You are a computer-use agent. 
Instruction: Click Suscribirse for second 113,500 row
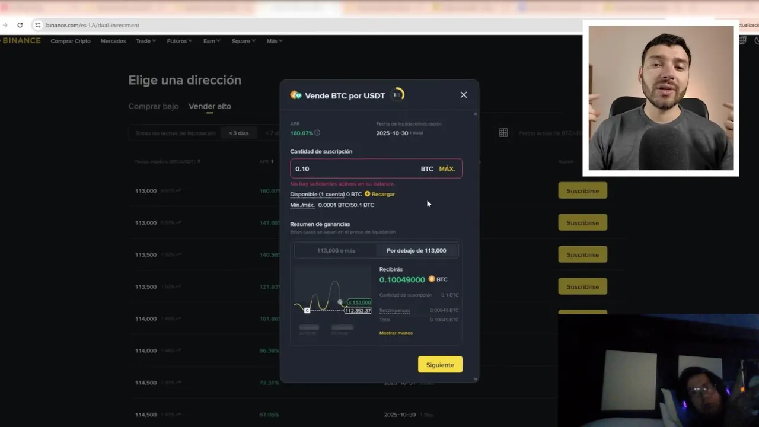(x=583, y=286)
